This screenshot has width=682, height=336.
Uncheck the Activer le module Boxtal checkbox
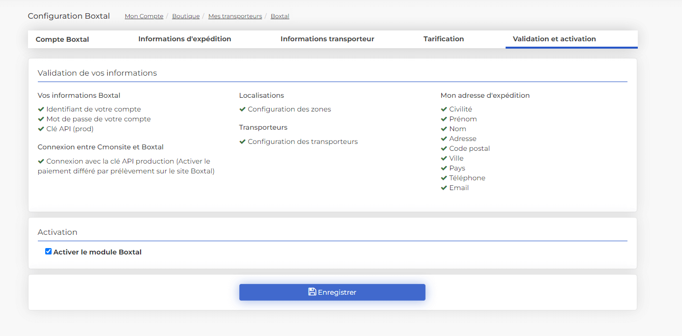click(x=48, y=252)
